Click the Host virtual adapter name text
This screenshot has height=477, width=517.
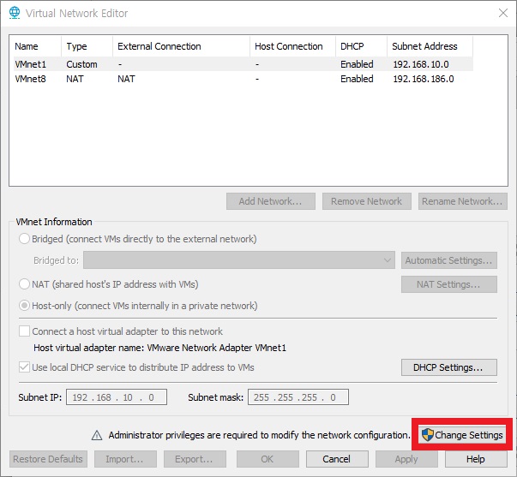(160, 348)
